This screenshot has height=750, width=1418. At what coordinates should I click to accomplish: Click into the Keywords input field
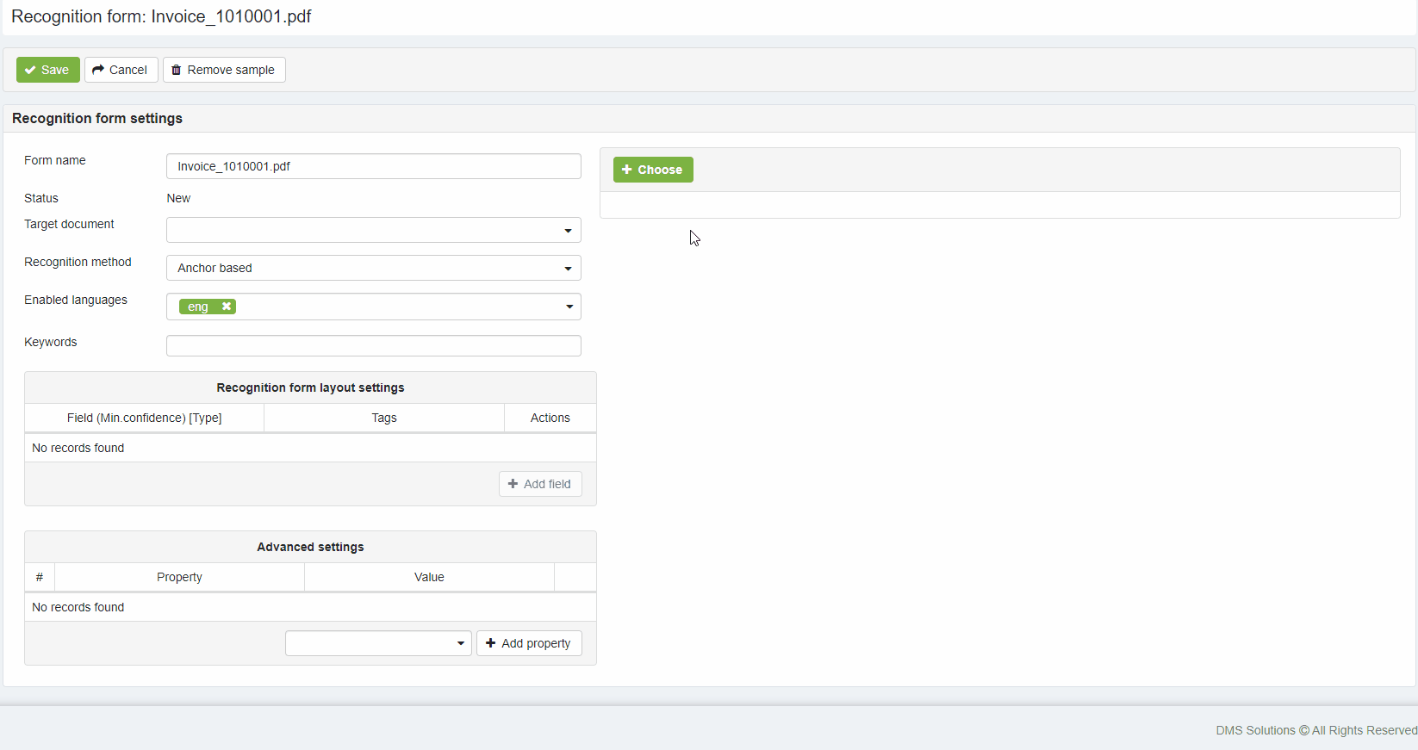click(373, 345)
